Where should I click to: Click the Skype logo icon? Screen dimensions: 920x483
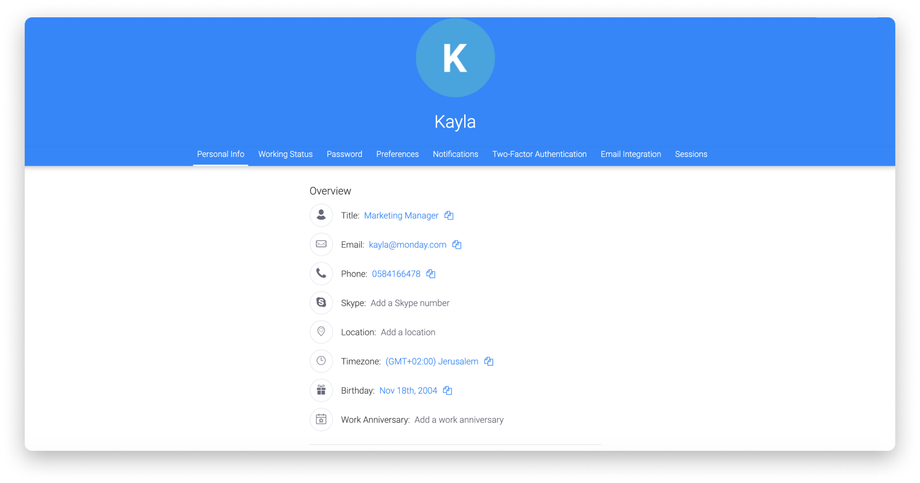[321, 303]
